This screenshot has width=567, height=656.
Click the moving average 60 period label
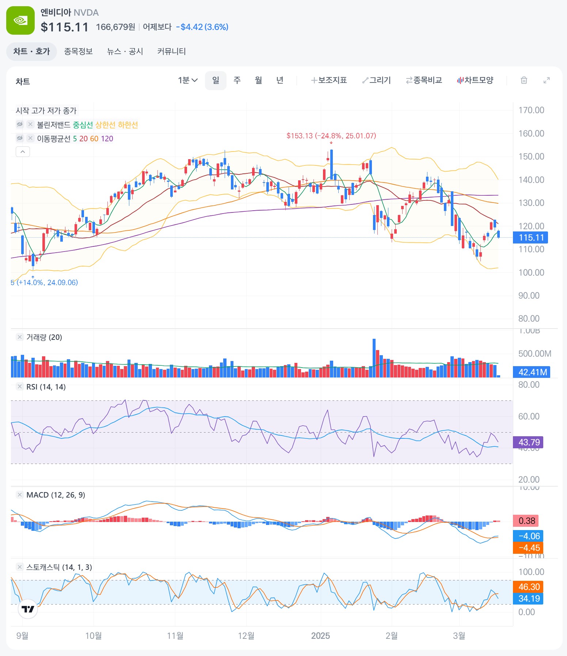94,139
